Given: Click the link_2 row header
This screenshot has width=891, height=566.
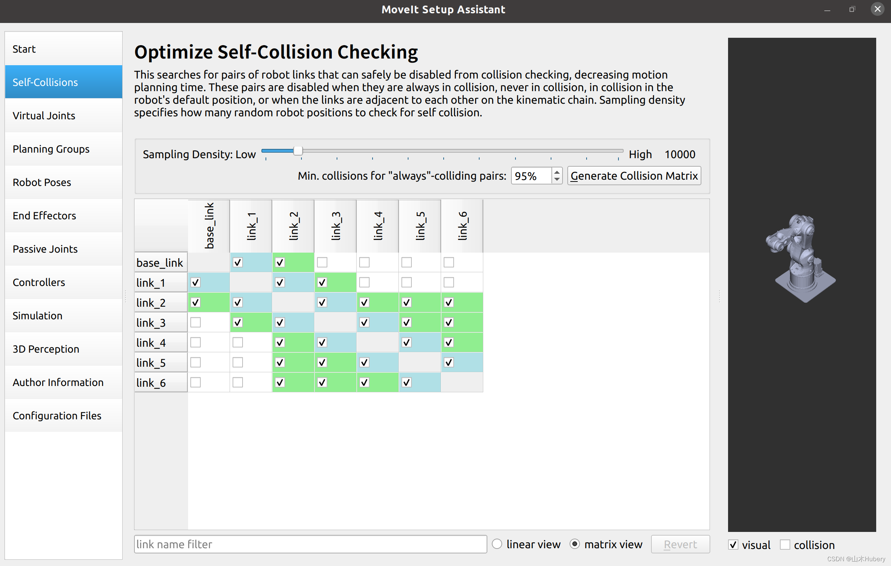Looking at the screenshot, I should click(161, 303).
